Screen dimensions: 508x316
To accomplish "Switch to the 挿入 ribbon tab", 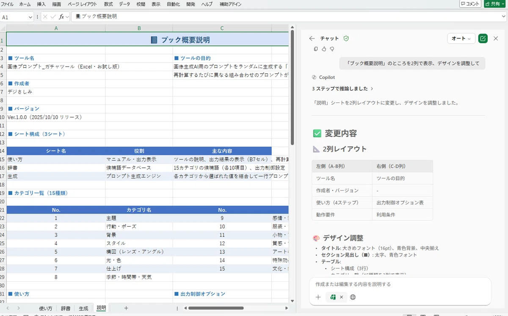I will pos(41,4).
